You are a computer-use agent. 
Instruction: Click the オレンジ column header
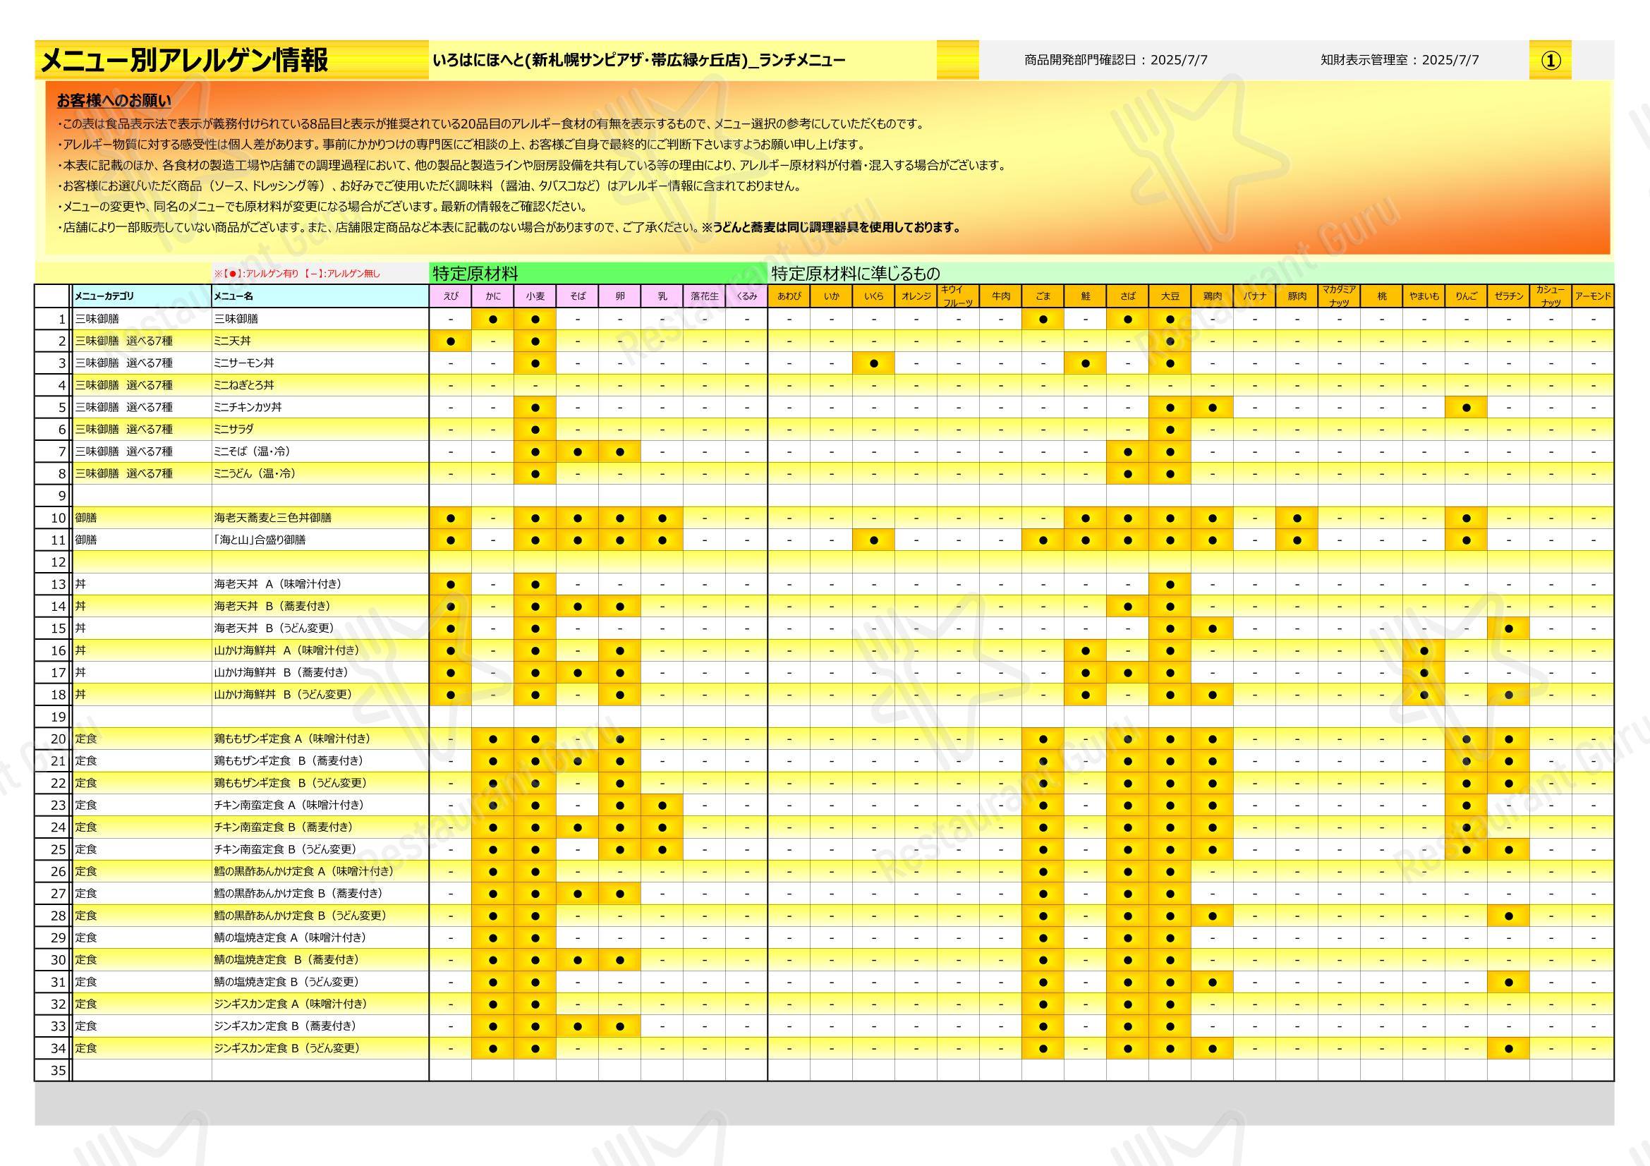point(916,296)
